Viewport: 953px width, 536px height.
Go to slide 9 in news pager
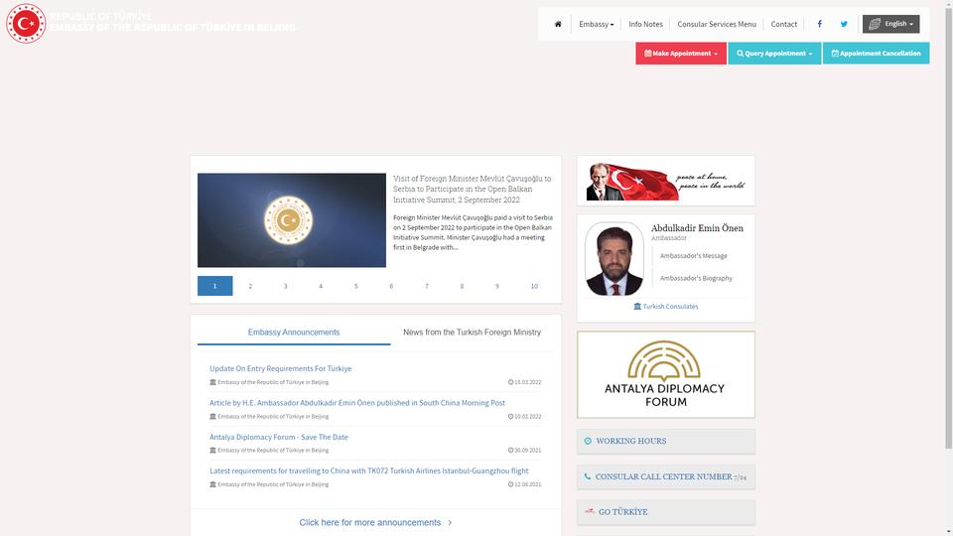[x=496, y=286]
